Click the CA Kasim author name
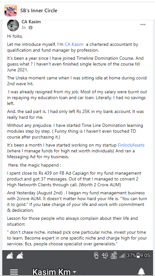Image resolution: width=155 pixels, height=276 pixels. click(31, 22)
